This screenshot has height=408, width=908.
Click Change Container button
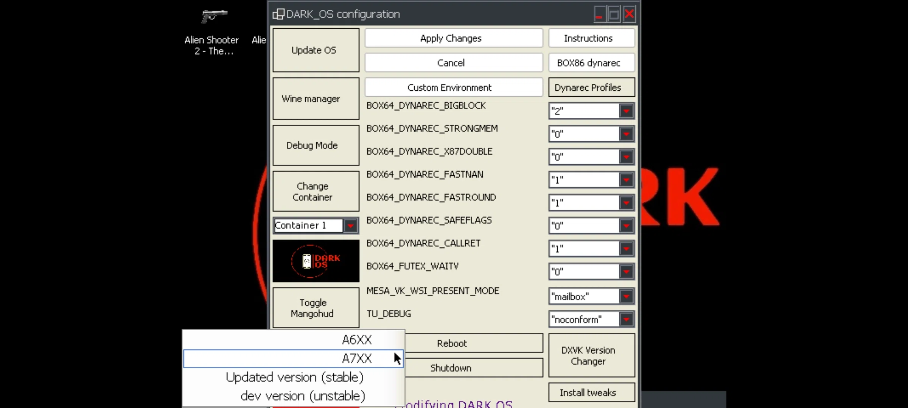pos(316,192)
